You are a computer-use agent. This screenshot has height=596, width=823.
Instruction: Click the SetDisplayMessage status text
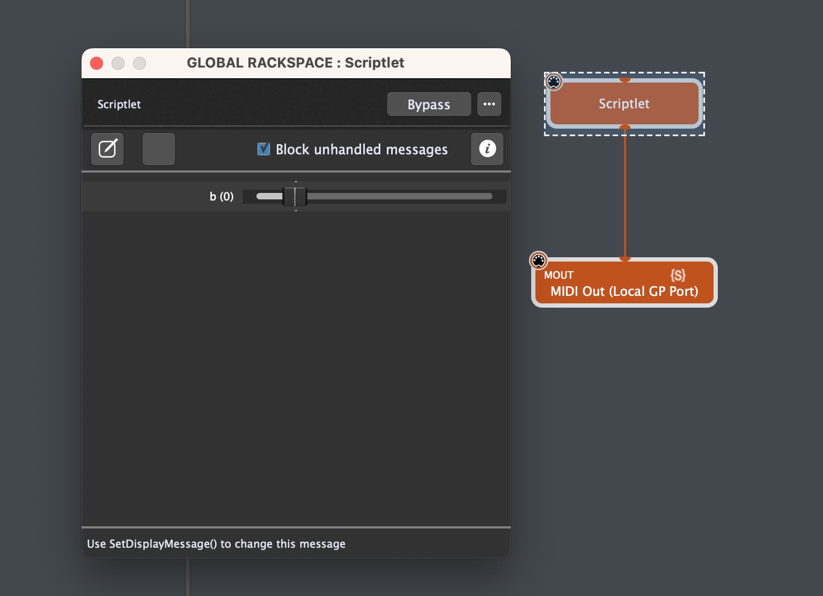pos(216,543)
